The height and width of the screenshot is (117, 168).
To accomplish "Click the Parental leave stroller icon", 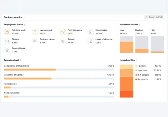I will coord(7,50).
